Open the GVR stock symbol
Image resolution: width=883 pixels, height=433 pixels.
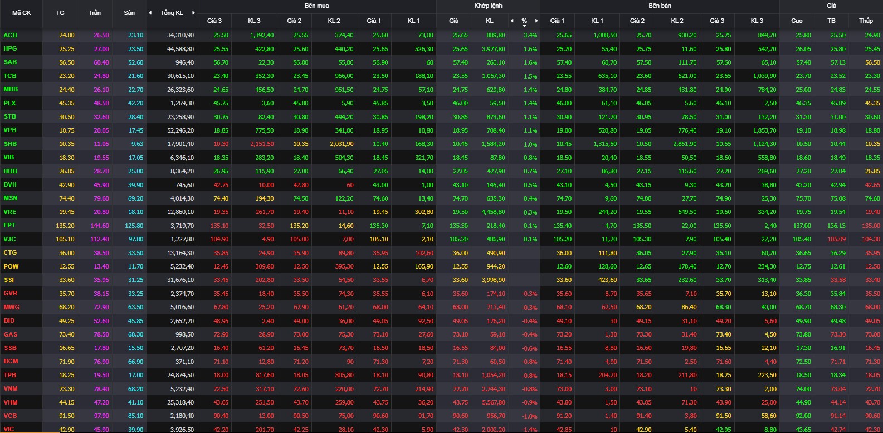10,293
